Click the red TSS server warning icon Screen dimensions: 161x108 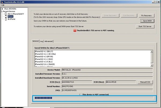click(x=75, y=30)
